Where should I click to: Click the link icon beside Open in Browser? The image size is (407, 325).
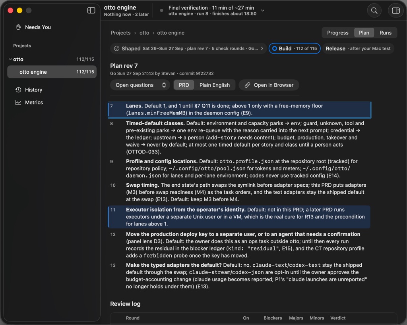point(247,85)
